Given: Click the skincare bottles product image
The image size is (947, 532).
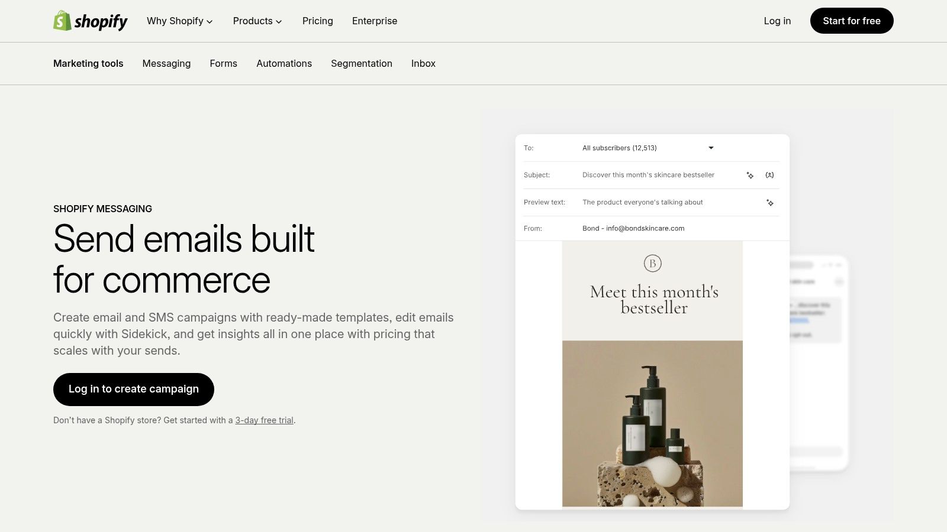Looking at the screenshot, I should [x=652, y=423].
